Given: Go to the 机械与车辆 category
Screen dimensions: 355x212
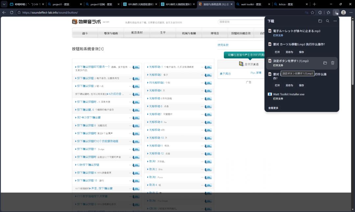Looking at the screenshot, I should (x=189, y=33).
